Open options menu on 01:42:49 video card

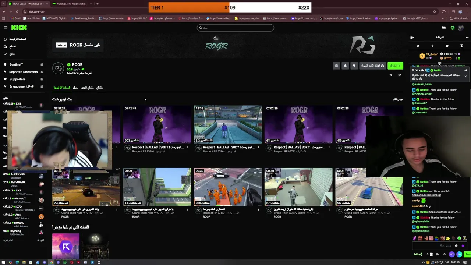tap(188, 148)
